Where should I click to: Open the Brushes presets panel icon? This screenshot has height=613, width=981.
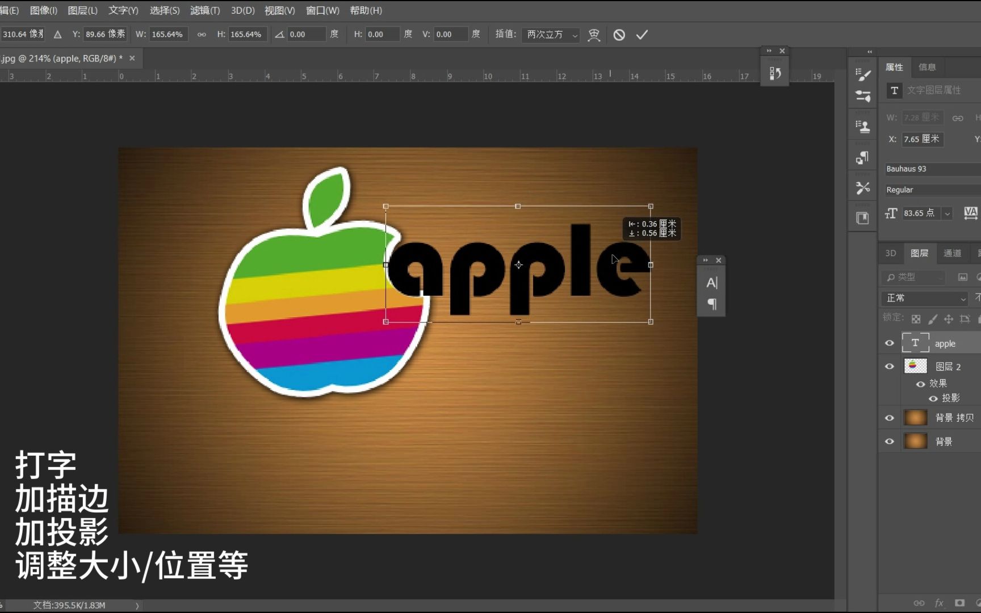[863, 96]
